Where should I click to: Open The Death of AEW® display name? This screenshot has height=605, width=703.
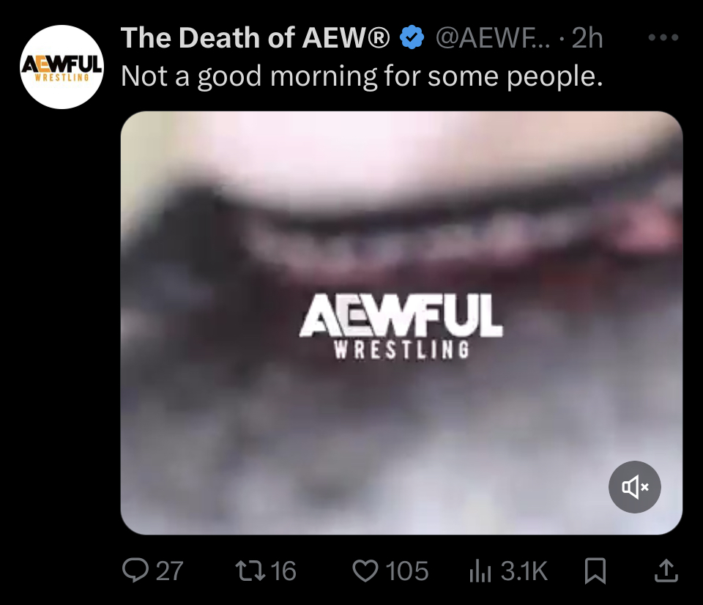click(256, 37)
